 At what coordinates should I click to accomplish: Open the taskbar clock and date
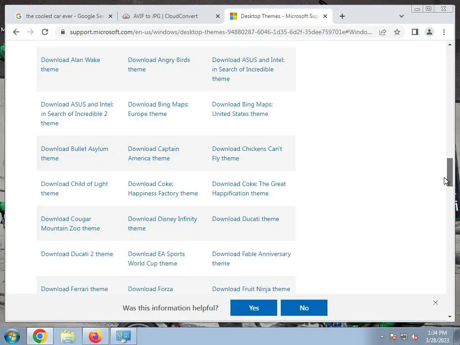[x=437, y=336]
